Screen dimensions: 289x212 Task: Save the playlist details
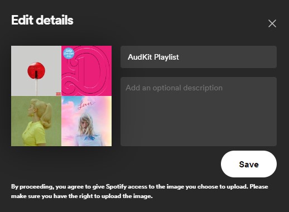(x=249, y=164)
